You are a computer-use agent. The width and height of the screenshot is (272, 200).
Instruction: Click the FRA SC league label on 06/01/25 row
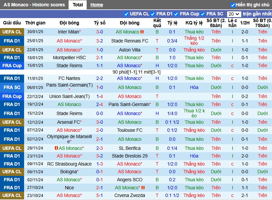pos(12,87)
